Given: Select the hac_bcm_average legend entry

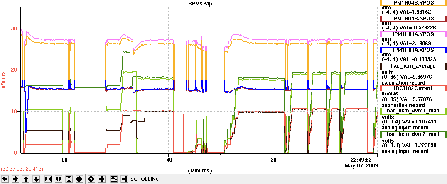Looking at the screenshot, I should pyautogui.click(x=413, y=66).
